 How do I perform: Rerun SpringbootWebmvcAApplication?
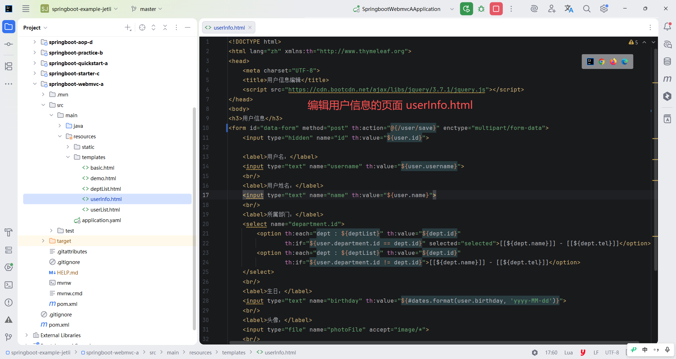pyautogui.click(x=466, y=9)
